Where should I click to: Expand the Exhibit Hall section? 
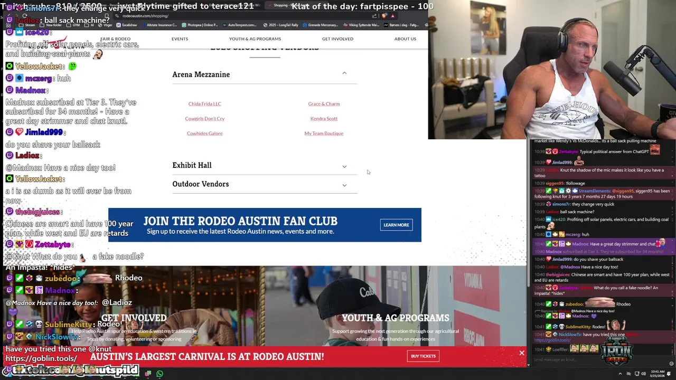344,166
